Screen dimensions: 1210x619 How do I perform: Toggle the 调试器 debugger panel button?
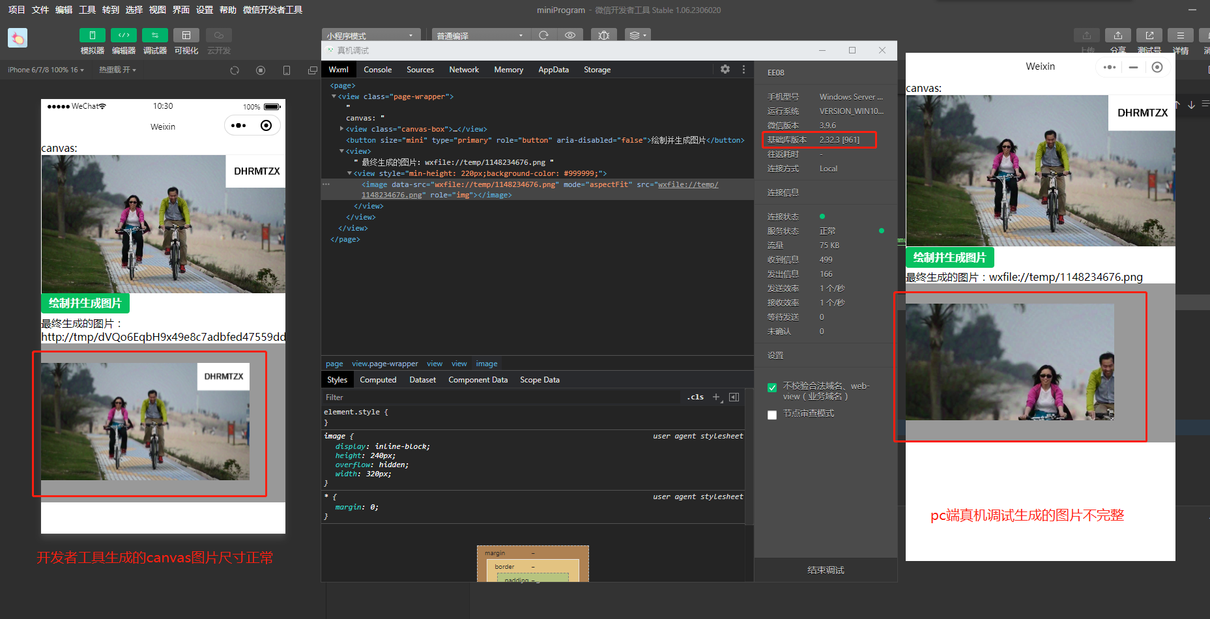[x=154, y=35]
